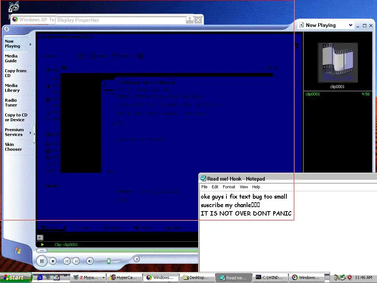
Task: Click the Windows logo on Media Player
Action: pyautogui.click(x=18, y=251)
